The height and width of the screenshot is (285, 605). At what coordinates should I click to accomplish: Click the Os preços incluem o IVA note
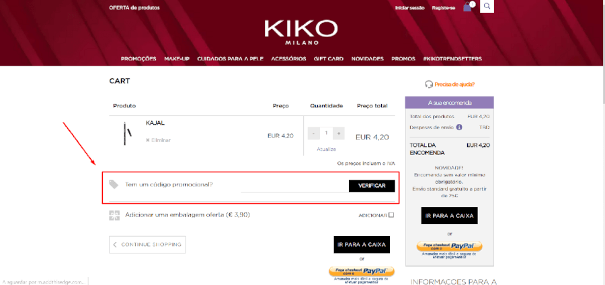coord(366,164)
